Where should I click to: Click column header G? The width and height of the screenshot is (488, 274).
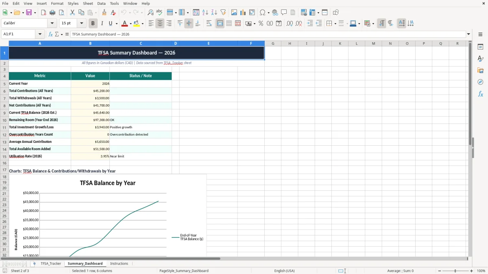(x=273, y=43)
